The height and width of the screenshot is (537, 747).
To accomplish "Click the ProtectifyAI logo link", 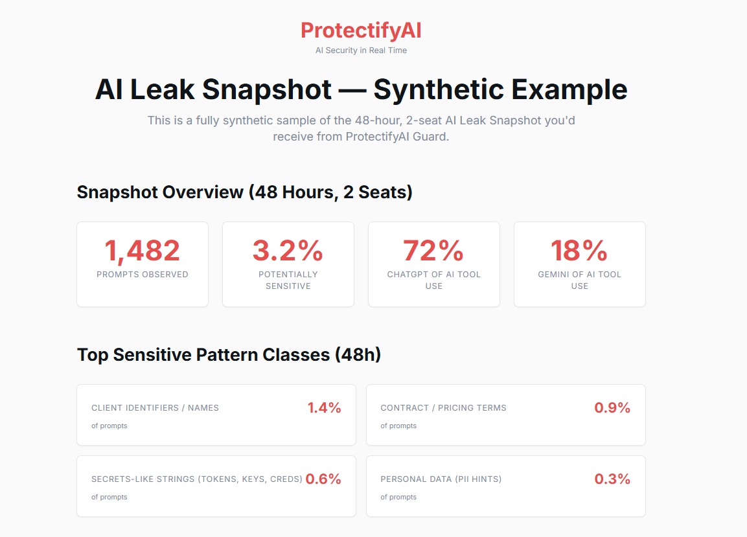I will point(361,30).
